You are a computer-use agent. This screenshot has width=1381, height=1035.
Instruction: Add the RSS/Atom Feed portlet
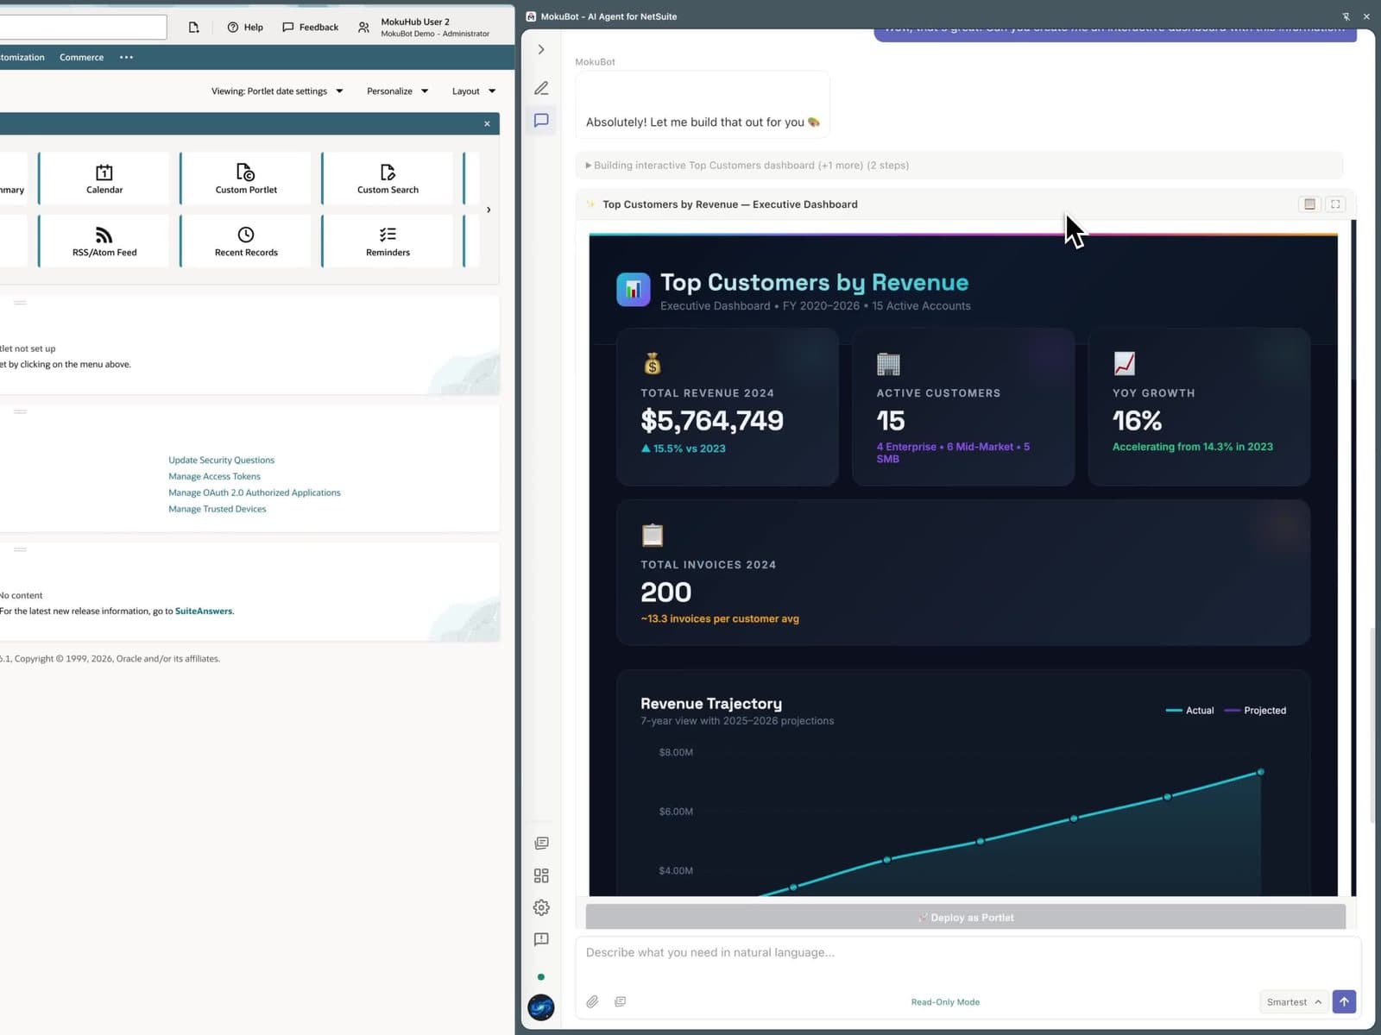coord(104,241)
